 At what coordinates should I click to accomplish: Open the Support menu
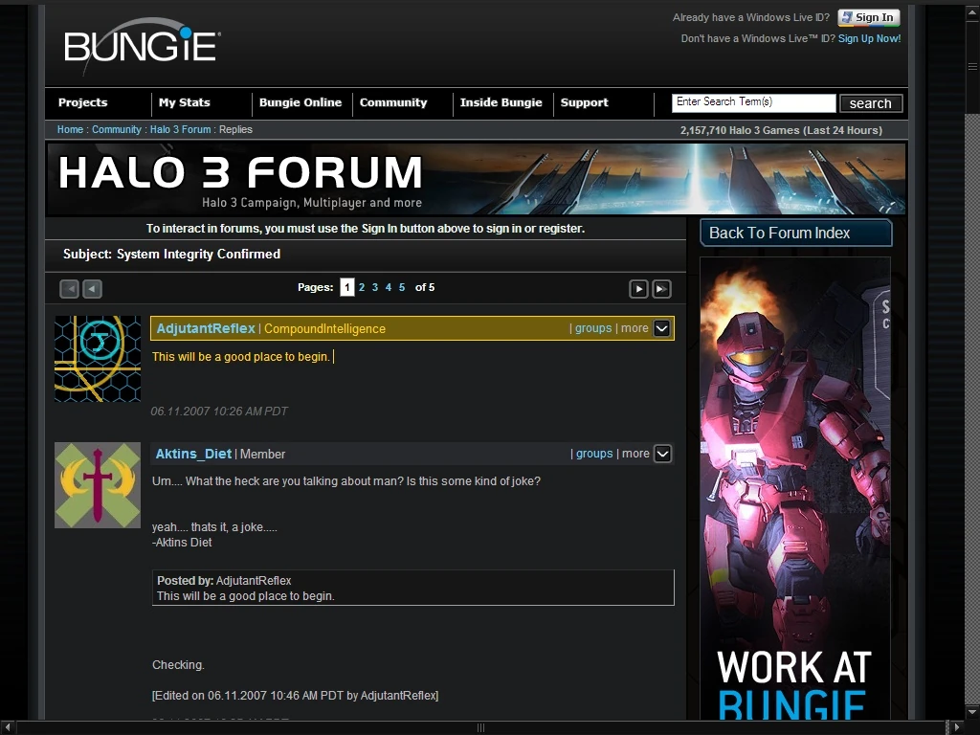click(585, 102)
